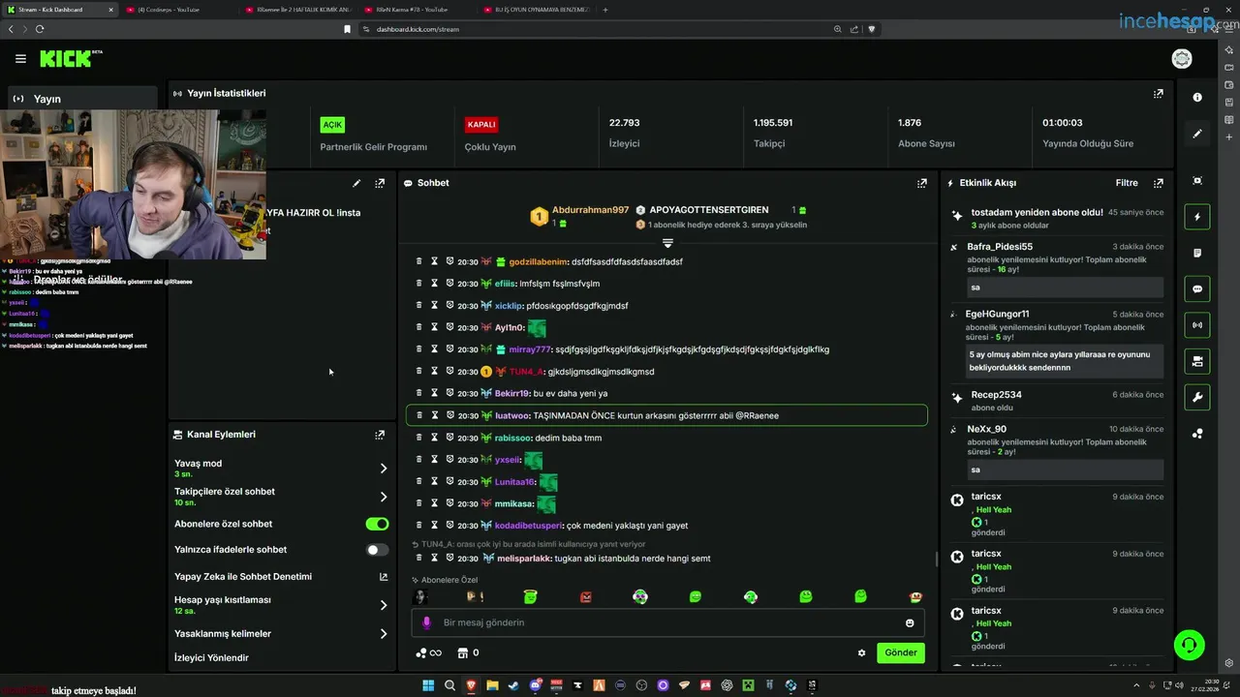Open Yapay Zeka ile Sohbet Denetimi
The image size is (1240, 697).
(281, 577)
